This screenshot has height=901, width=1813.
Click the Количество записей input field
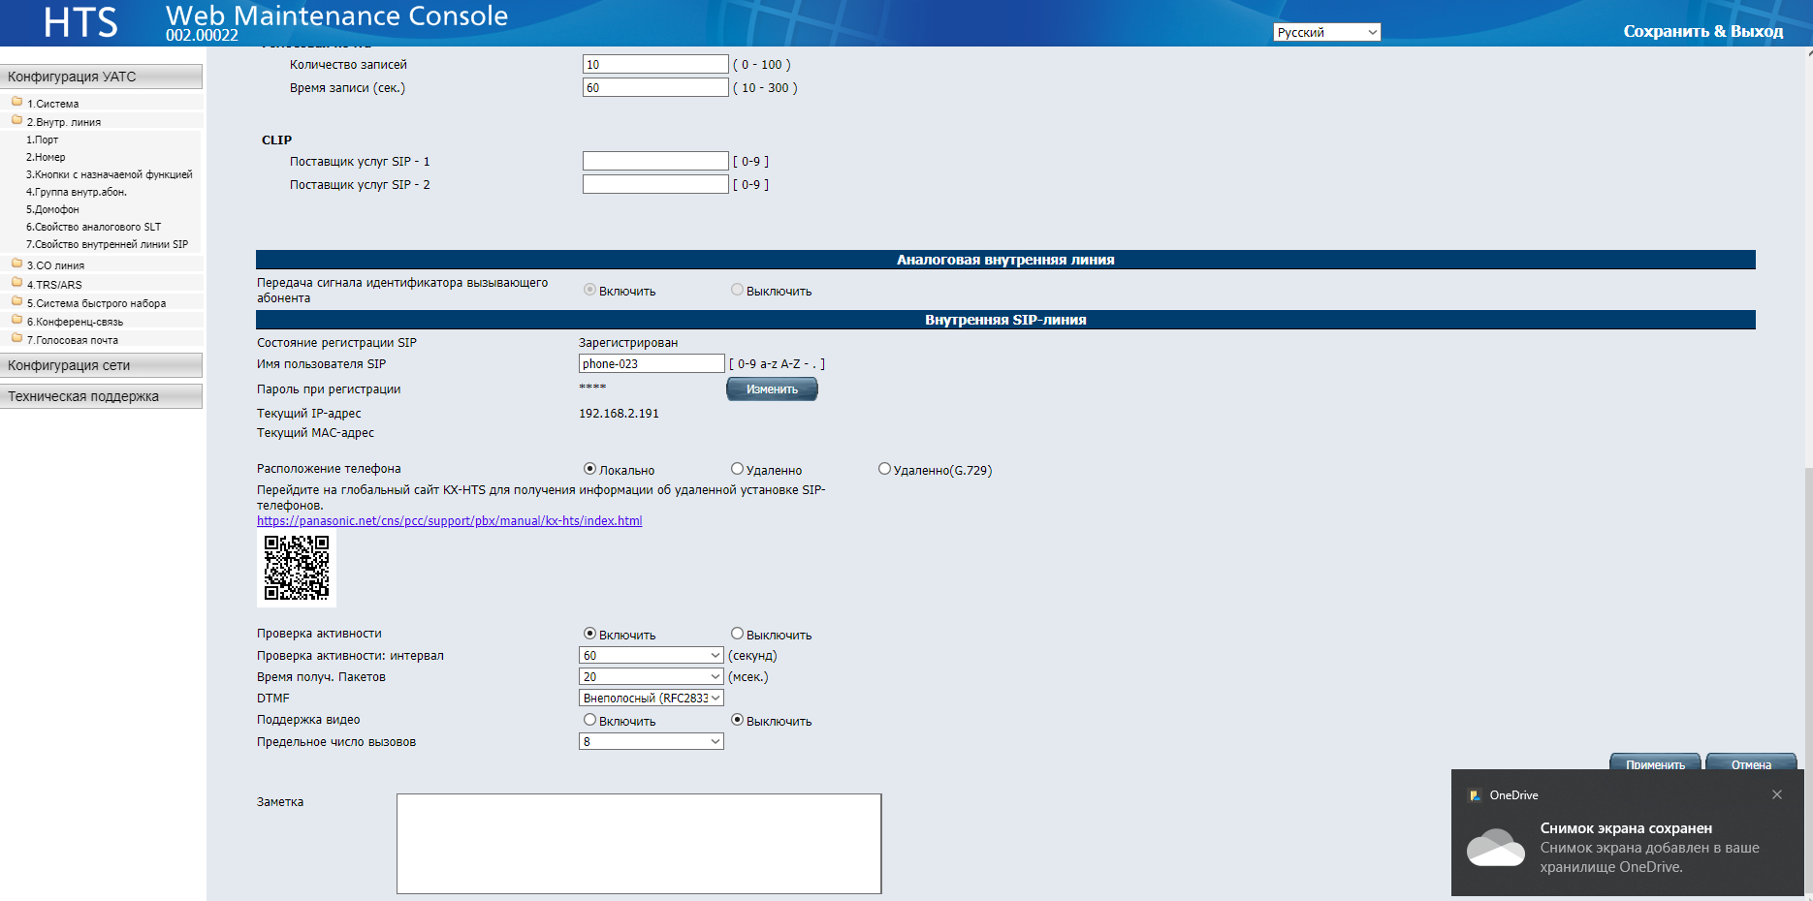(x=655, y=64)
